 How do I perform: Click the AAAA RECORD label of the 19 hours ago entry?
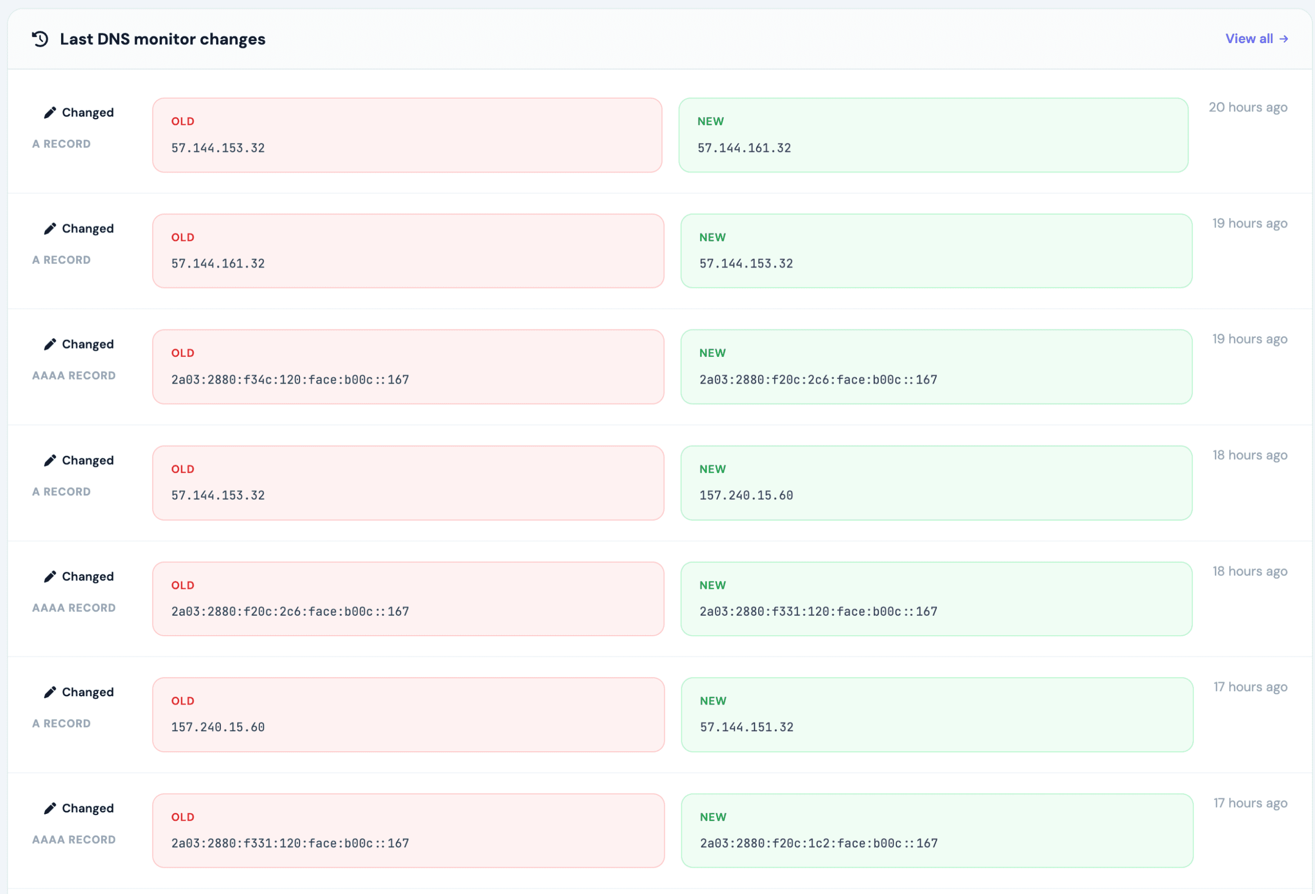tap(74, 375)
